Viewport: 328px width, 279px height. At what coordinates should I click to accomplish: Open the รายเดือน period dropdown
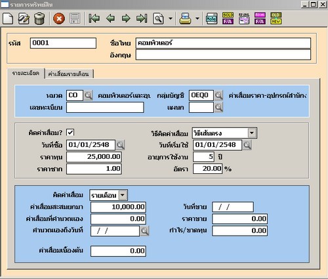123,195
